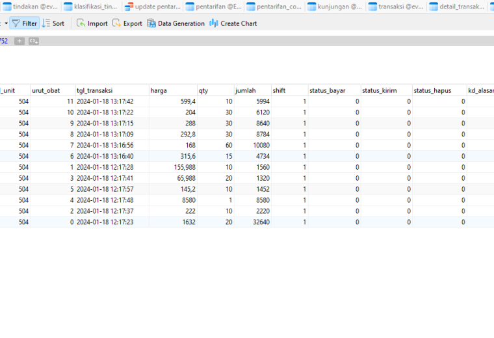Select harga cell 1632
Image resolution: width=494 pixels, height=338 pixels.
(x=173, y=222)
